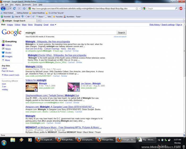Restrict results to Past 24 hours
Image resolution: width=186 pixels, height=149 pixels.
click(x=7, y=71)
